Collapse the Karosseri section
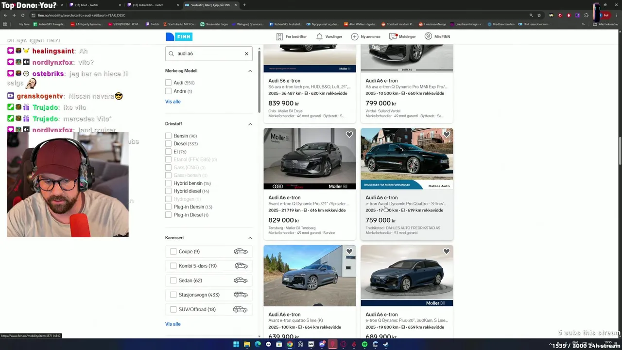This screenshot has height=350, width=622. (x=250, y=238)
